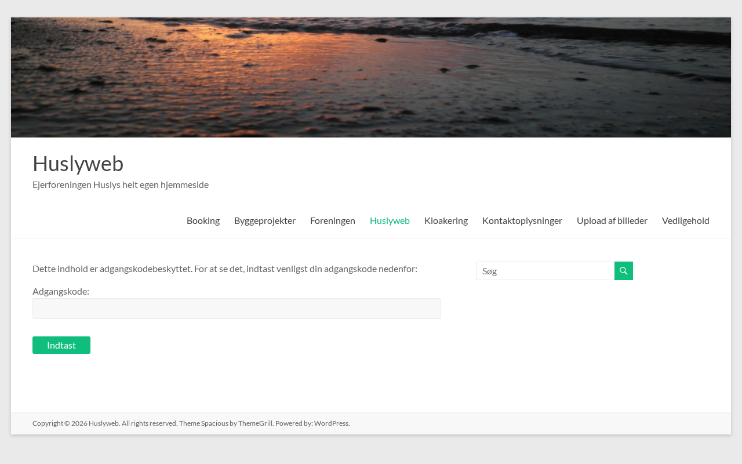Open the Foreningen navigation item

(333, 220)
